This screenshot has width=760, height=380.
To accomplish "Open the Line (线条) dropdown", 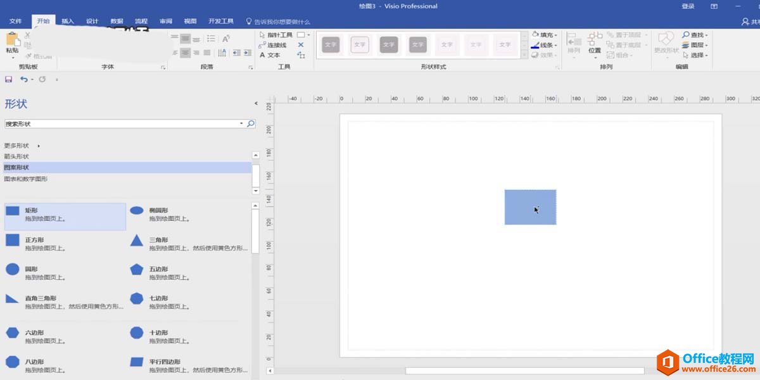I will coord(544,45).
